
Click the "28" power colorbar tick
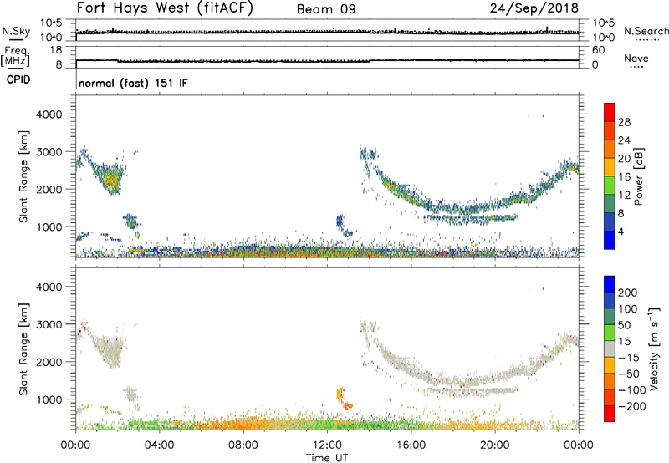[624, 122]
